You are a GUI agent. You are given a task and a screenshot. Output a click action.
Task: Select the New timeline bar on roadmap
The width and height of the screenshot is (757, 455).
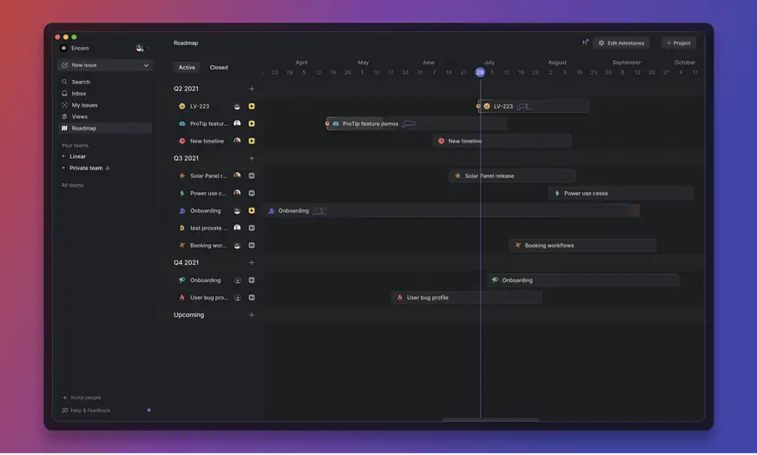502,141
